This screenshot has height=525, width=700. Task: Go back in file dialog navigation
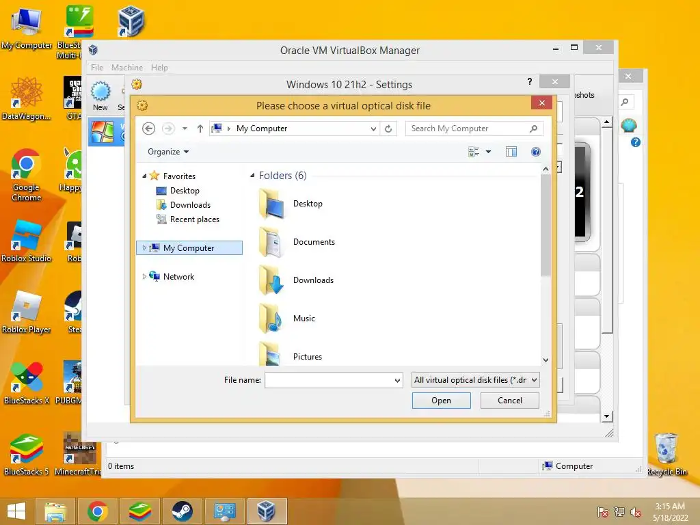(x=148, y=129)
